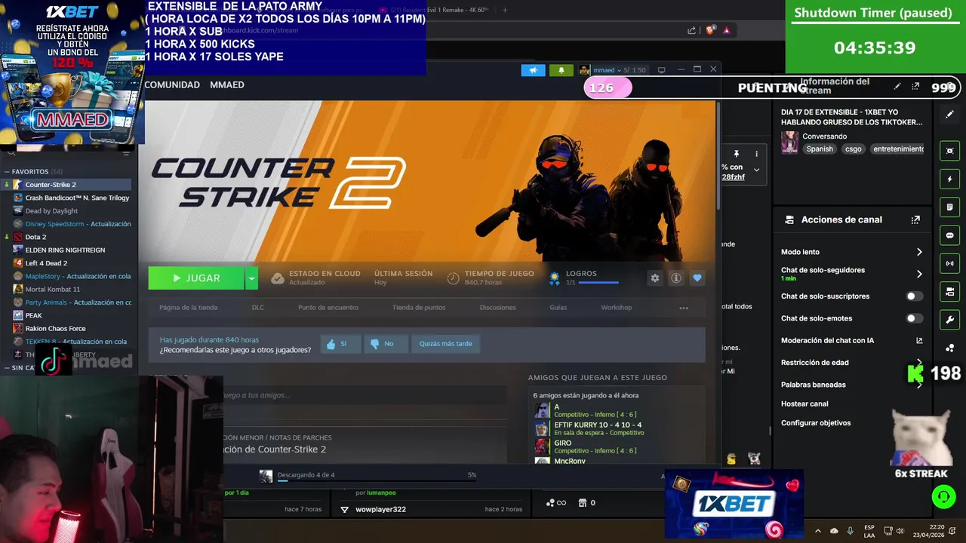Pop out the Acciones de canal panel

click(915, 220)
